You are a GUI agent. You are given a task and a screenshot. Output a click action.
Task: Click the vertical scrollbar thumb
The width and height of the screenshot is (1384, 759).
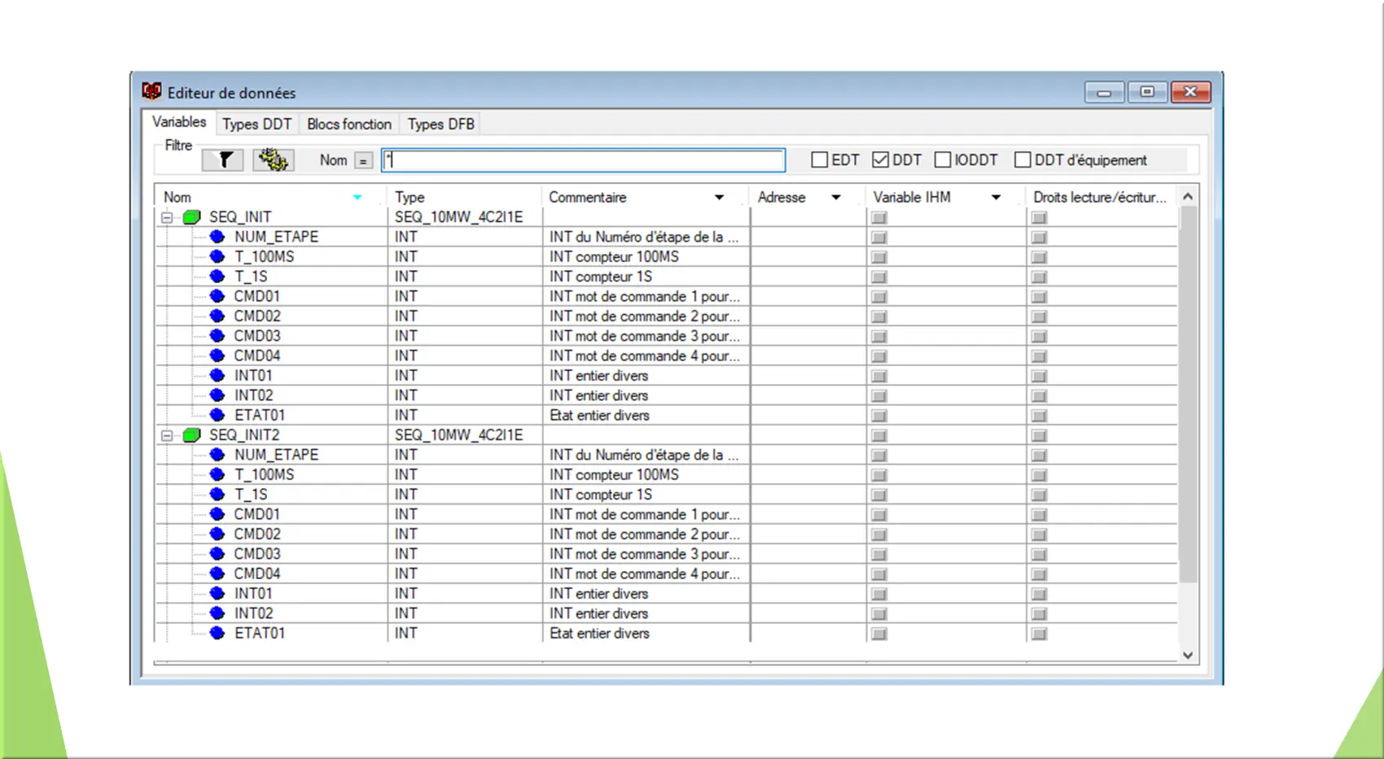pyautogui.click(x=1188, y=395)
